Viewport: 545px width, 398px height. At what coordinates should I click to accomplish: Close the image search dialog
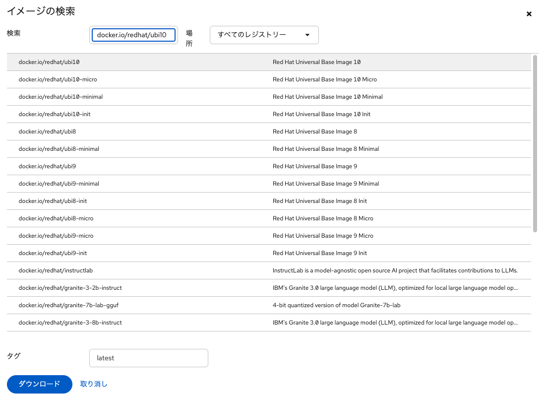[x=529, y=14]
